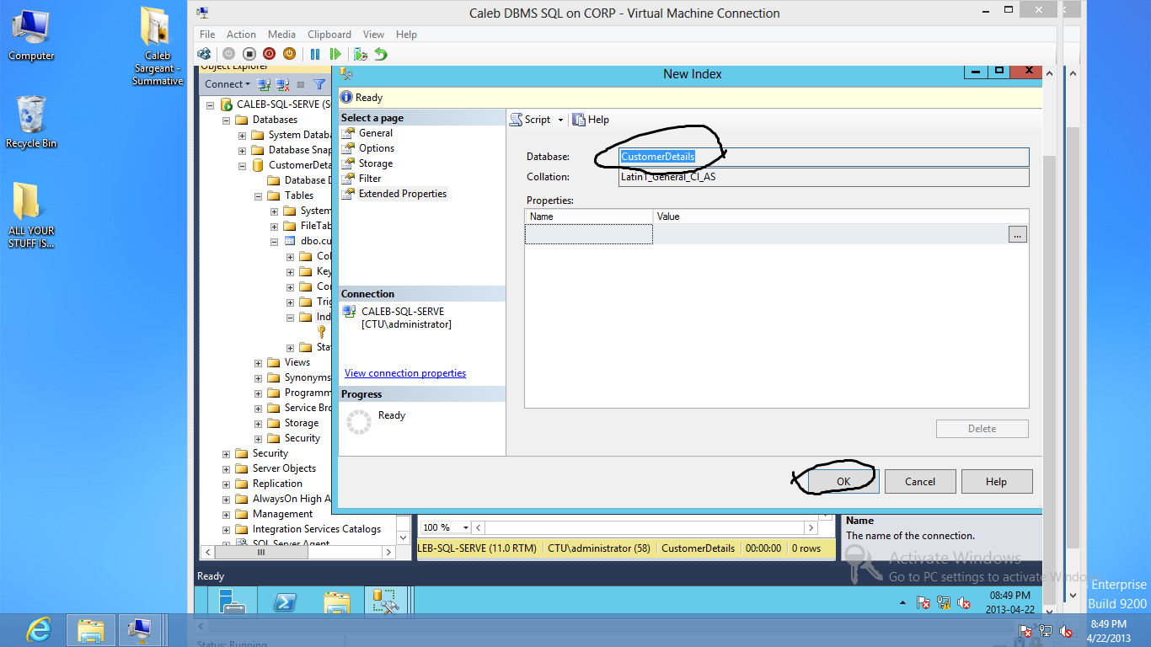Open PowerShell in VM taskbar

[284, 602]
